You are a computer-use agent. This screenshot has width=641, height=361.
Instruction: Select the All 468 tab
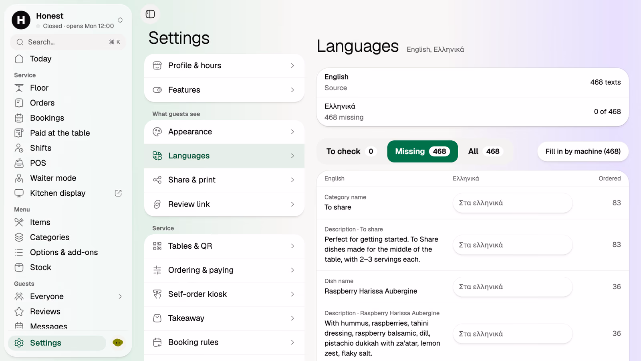486,151
